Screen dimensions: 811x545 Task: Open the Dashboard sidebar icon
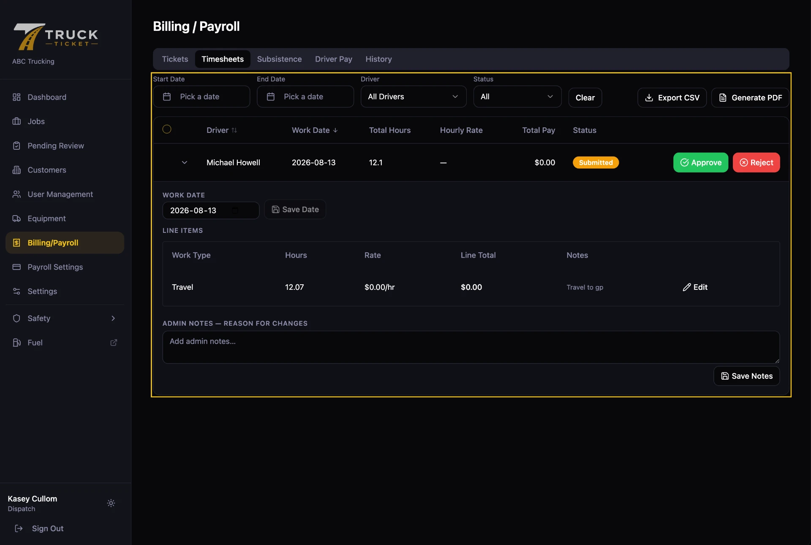click(16, 97)
